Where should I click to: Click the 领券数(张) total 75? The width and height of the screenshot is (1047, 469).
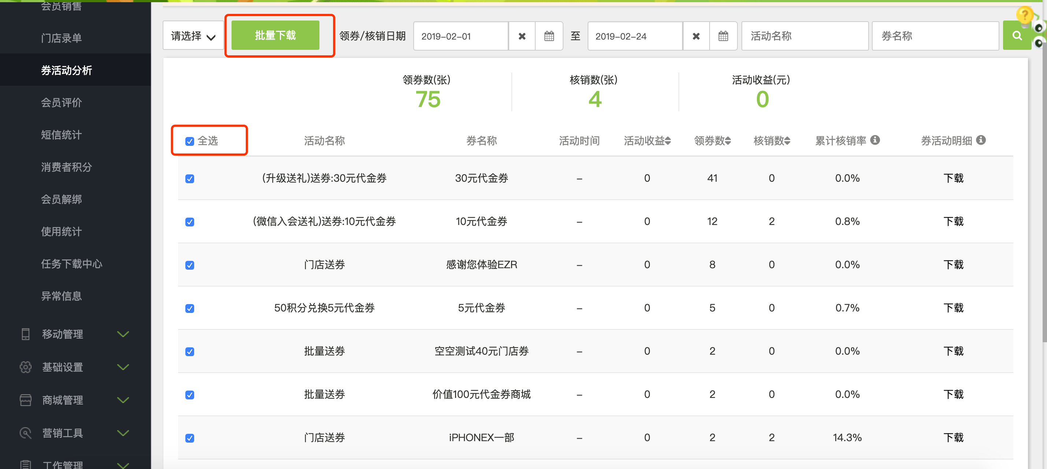click(x=428, y=99)
